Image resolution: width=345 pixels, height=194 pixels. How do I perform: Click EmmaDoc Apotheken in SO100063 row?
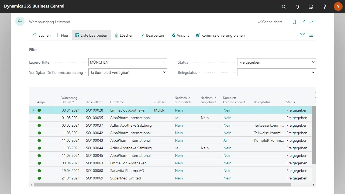pyautogui.click(x=128, y=163)
